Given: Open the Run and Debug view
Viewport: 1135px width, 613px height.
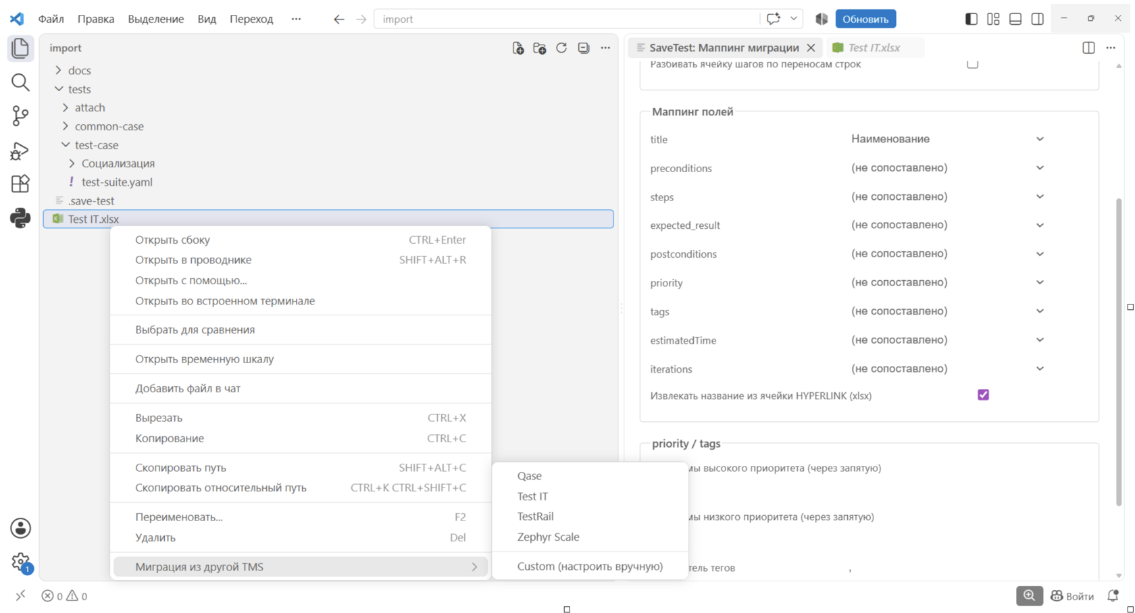Looking at the screenshot, I should (20, 151).
